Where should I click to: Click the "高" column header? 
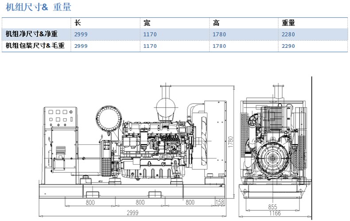tap(216, 23)
